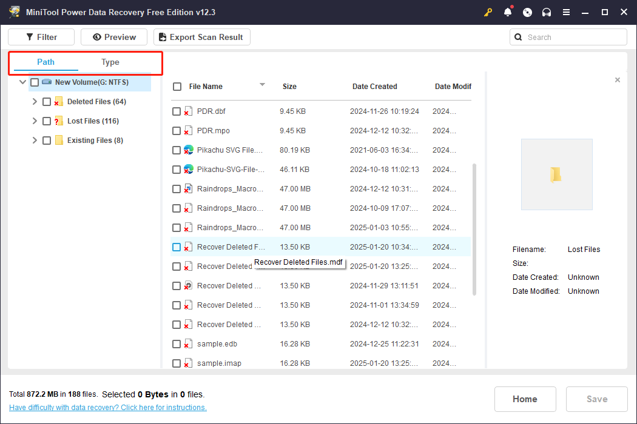Open the data recovery instructions link
637x424 pixels.
(107, 407)
